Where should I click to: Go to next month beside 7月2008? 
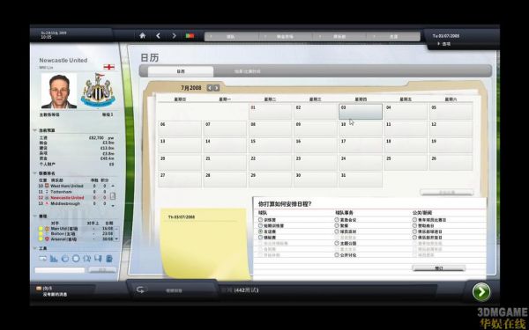(x=216, y=88)
